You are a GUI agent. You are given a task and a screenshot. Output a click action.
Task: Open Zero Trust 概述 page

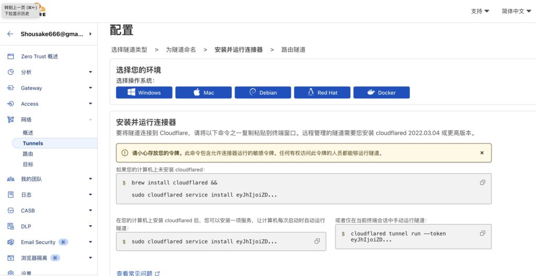tap(39, 57)
